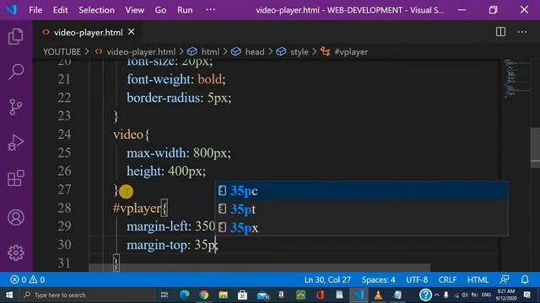Viewport: 540px width, 303px height.
Task: Open editor More Actions ellipsis
Action: click(x=522, y=32)
